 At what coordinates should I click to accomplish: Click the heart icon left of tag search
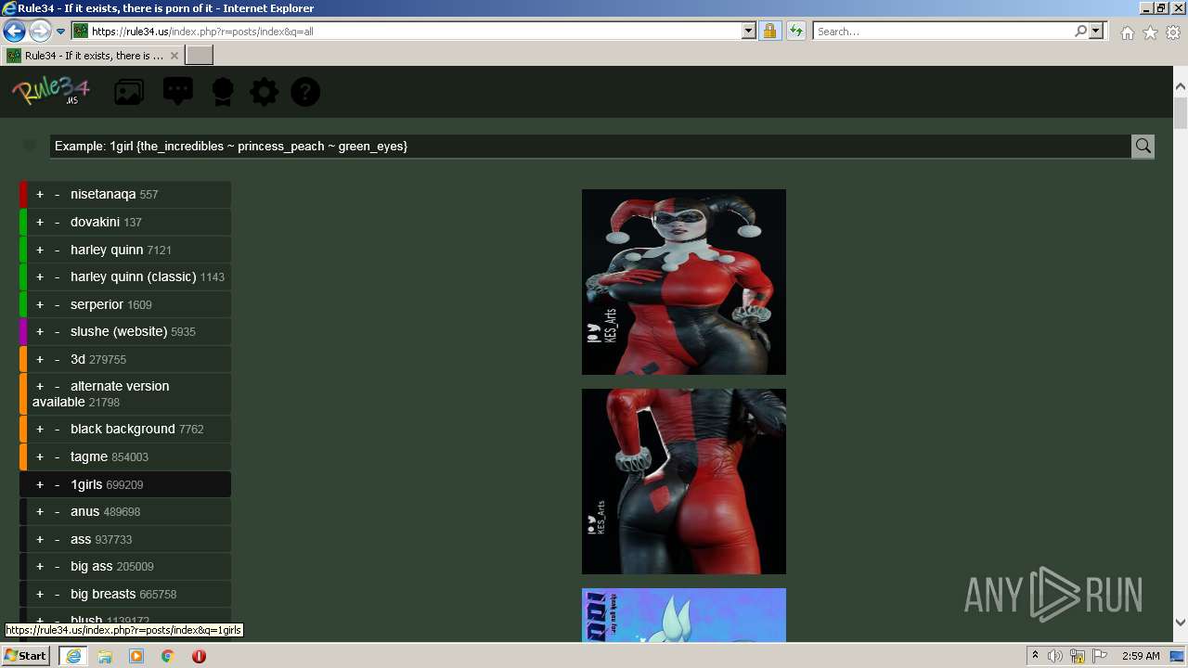(30, 146)
